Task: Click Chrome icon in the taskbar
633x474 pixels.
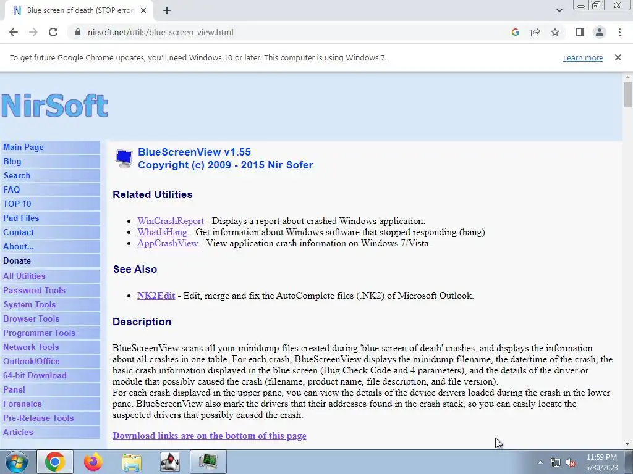Action: pyautogui.click(x=55, y=462)
